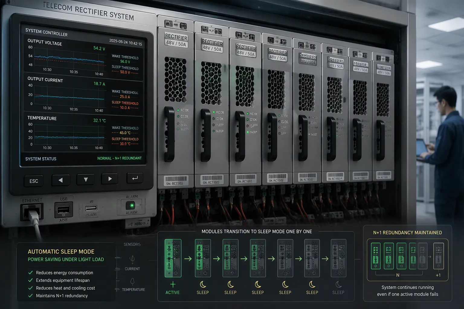Click the TELECOM RECTIFIER SYSTEM nameplate
This screenshot has height=309, width=464.
tap(89, 11)
